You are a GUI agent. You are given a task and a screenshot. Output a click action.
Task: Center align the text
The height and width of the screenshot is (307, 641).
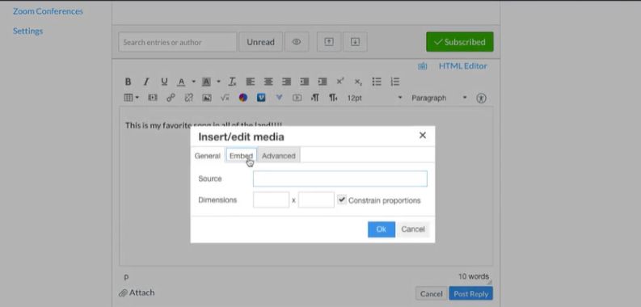point(268,82)
